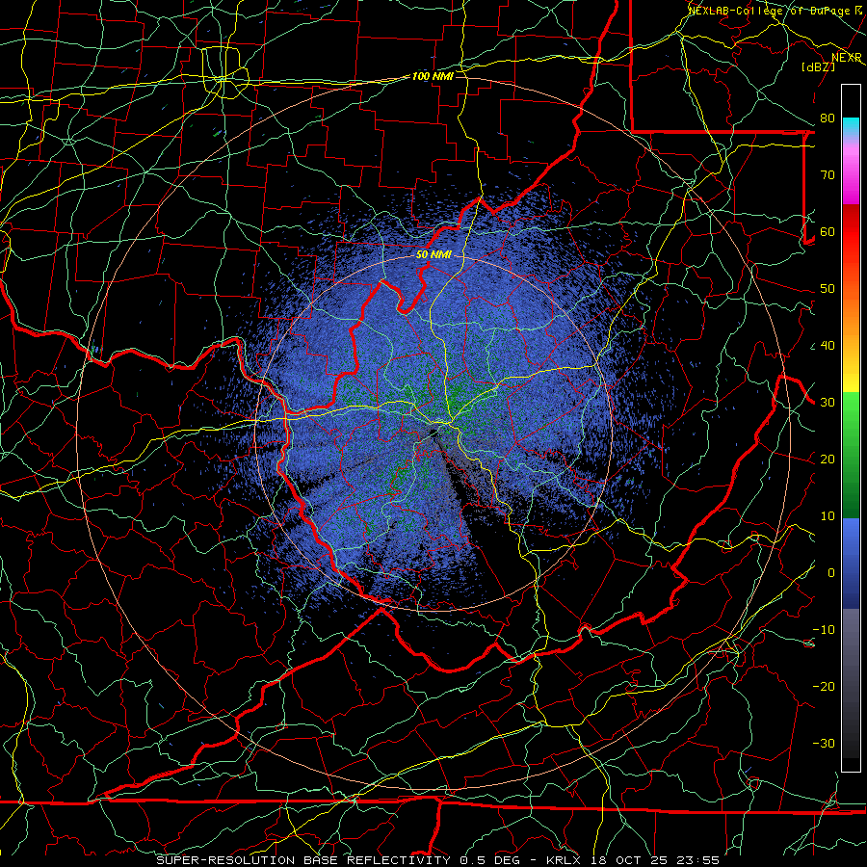Viewport: 867px width, 867px height.
Task: Click the 0 value on color scale
Action: point(831,573)
